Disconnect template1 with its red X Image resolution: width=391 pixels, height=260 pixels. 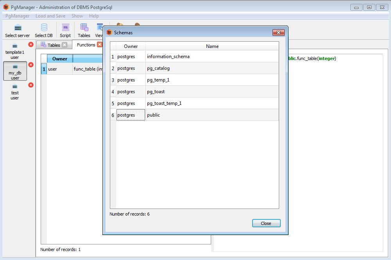click(x=31, y=44)
